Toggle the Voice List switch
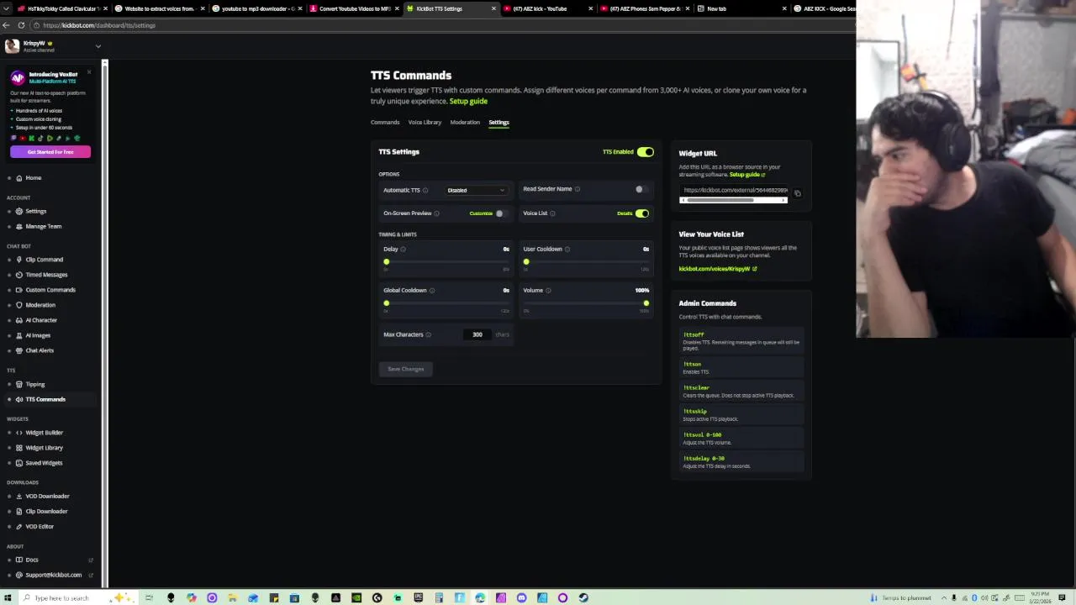 (x=642, y=213)
